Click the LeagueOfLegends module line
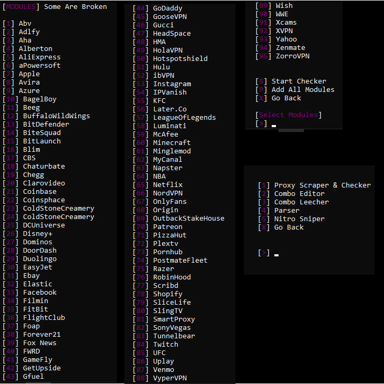384x384 pixels. [x=174, y=118]
